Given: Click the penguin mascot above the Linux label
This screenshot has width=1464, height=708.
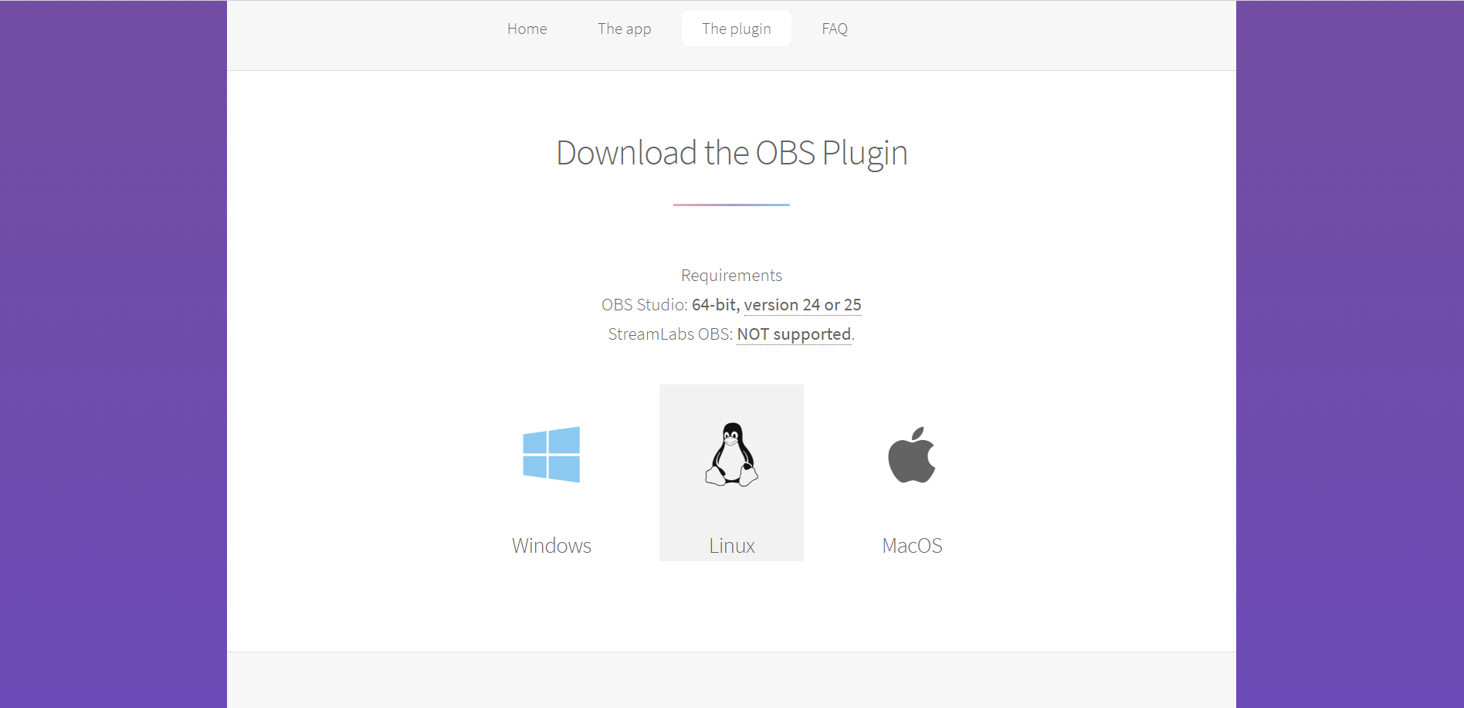Looking at the screenshot, I should pos(730,456).
